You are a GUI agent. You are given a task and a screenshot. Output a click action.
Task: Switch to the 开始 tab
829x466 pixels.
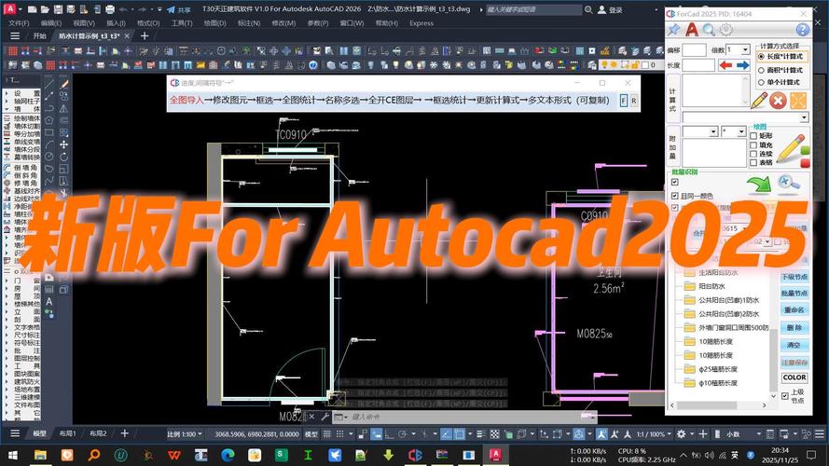click(x=40, y=36)
